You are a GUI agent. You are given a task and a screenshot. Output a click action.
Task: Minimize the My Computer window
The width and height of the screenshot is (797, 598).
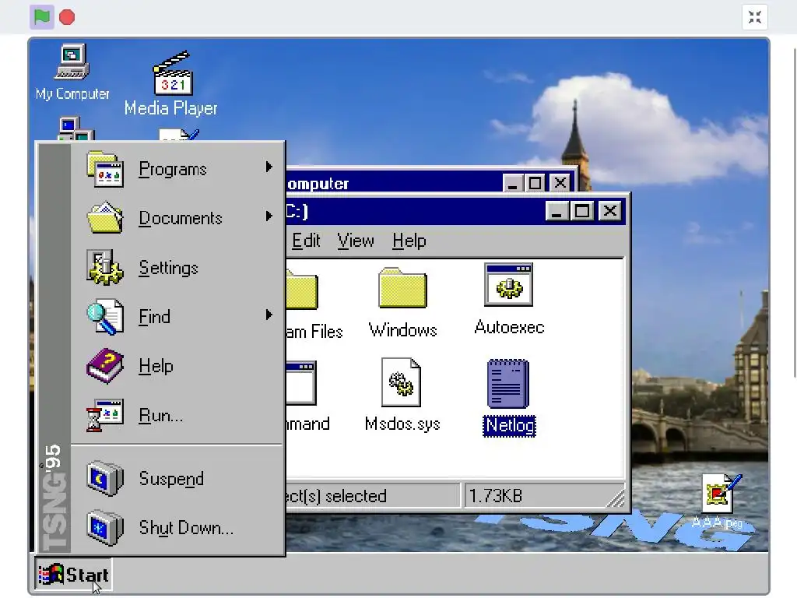coord(512,182)
